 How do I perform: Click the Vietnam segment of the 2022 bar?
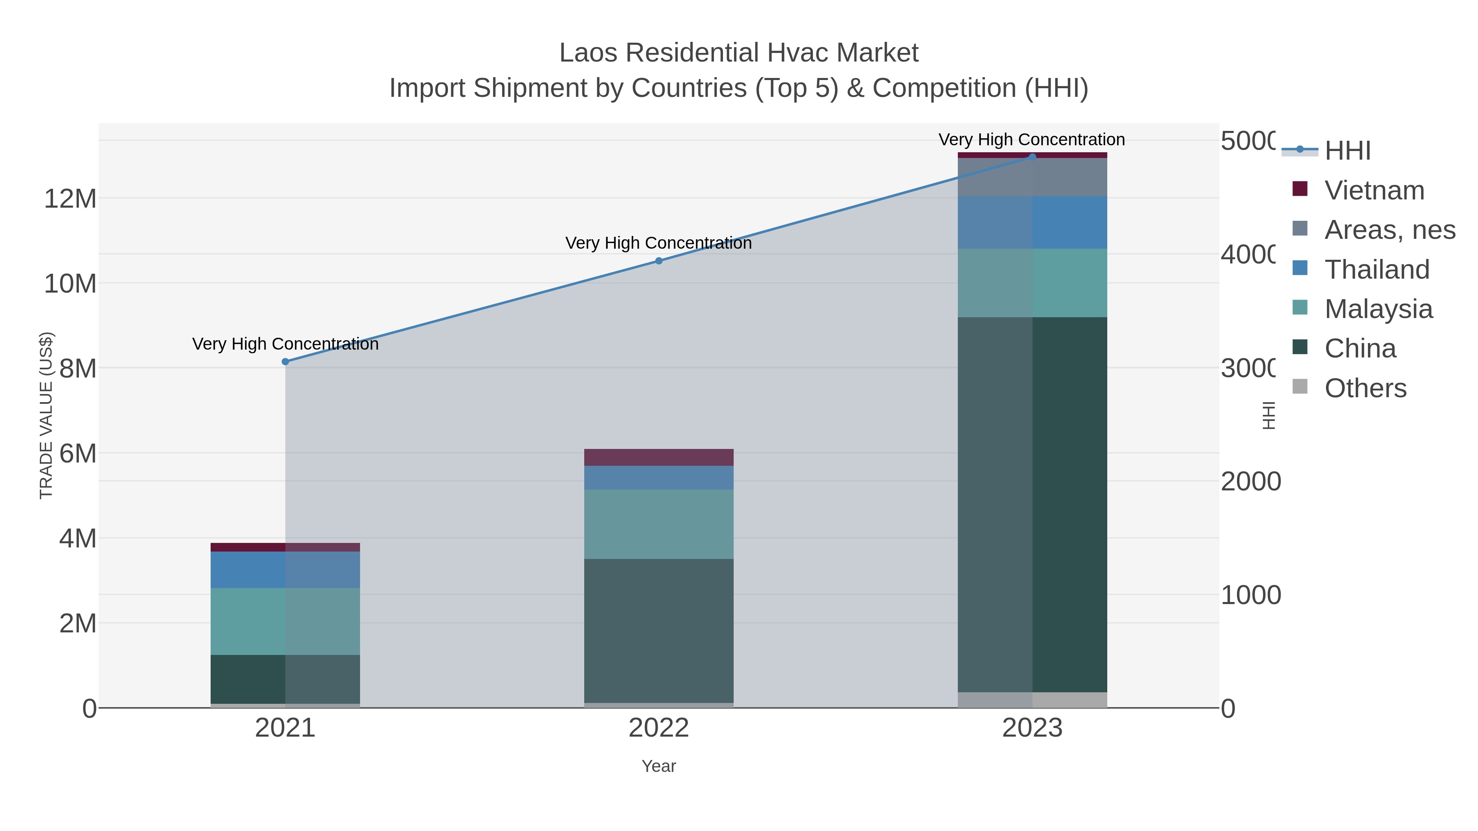659,457
